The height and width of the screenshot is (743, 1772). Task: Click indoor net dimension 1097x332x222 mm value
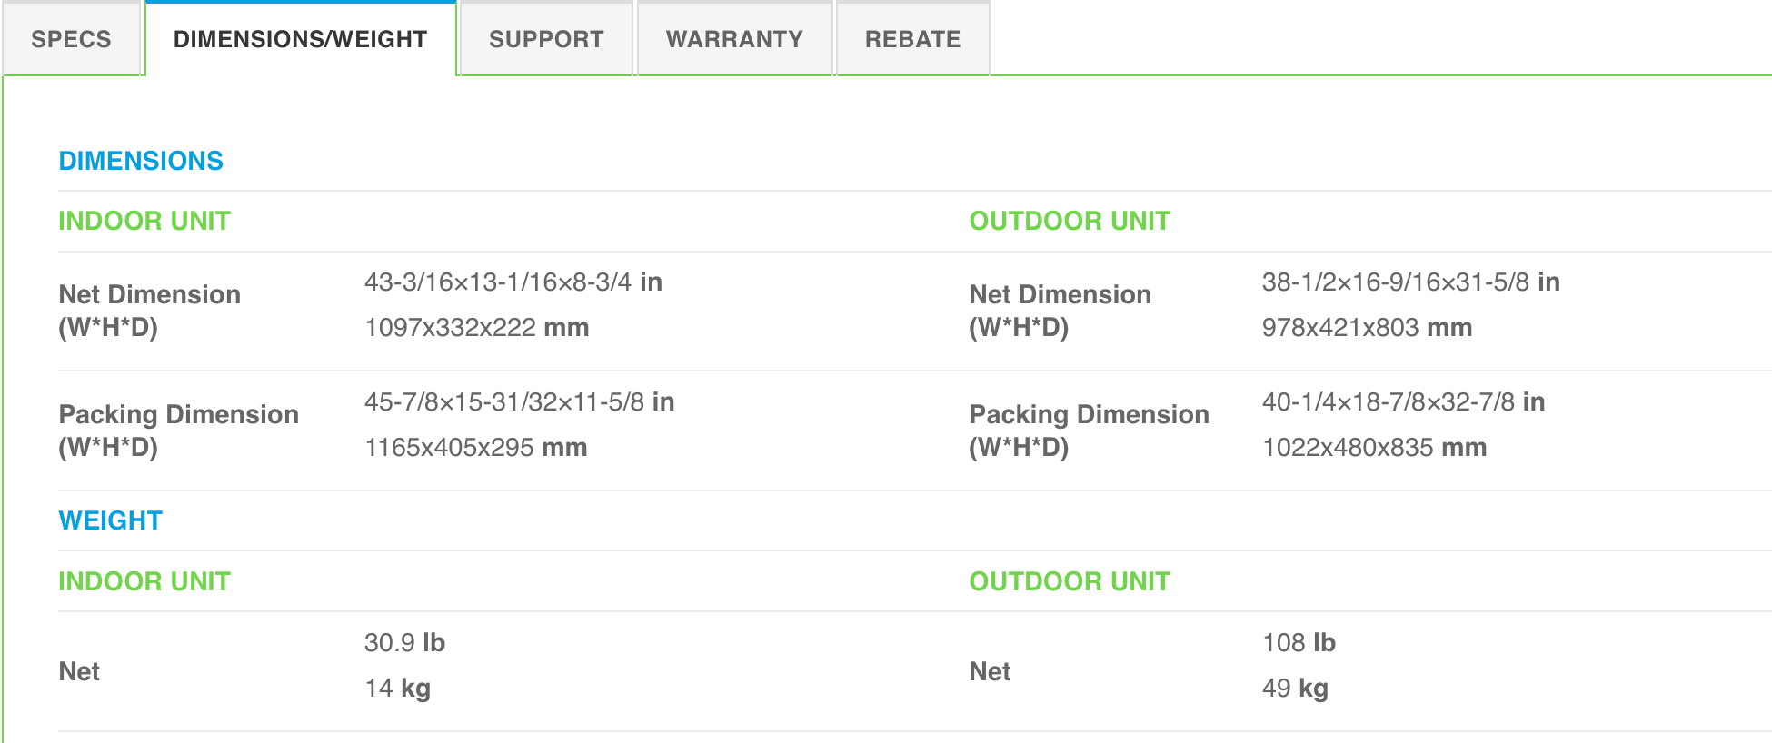[476, 327]
